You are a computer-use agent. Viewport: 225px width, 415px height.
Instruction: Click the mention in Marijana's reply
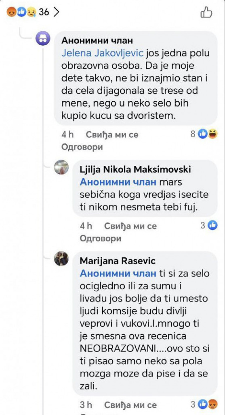[x=118, y=273]
